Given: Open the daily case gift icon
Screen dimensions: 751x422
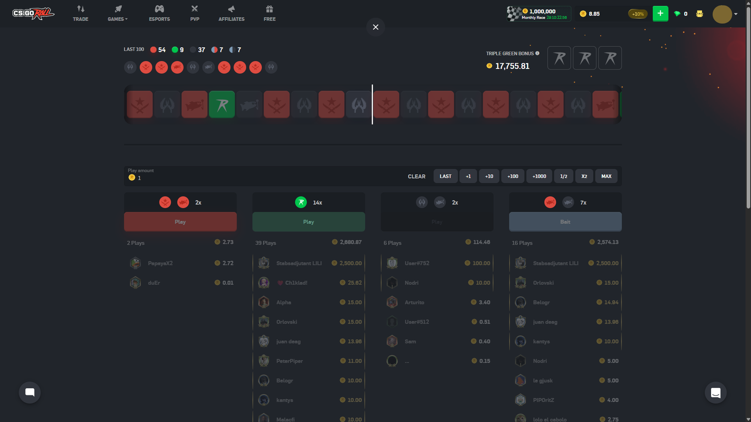Looking at the screenshot, I should pyautogui.click(x=699, y=14).
